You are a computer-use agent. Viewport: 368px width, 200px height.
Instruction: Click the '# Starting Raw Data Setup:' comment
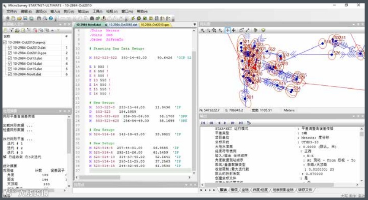(x=117, y=49)
